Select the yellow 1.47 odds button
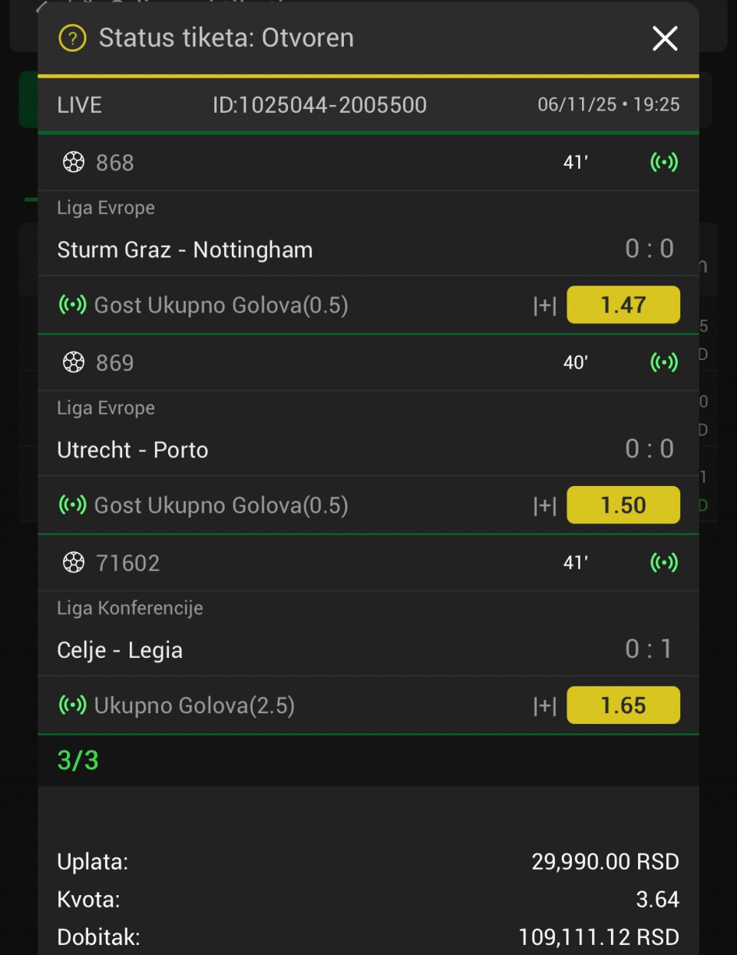The image size is (737, 955). tap(623, 305)
